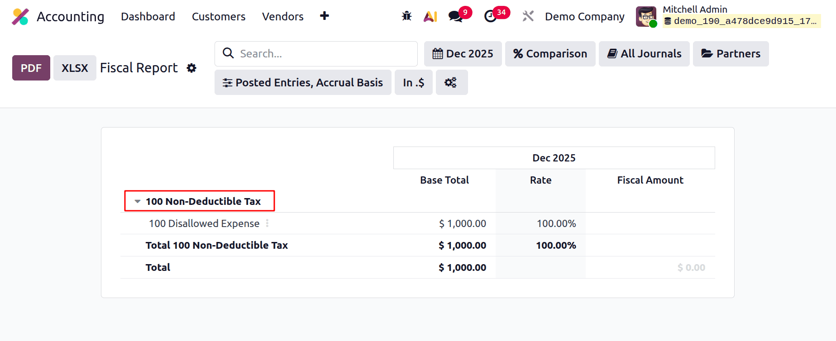Open the Customers menu
The image size is (836, 341).
pyautogui.click(x=219, y=17)
